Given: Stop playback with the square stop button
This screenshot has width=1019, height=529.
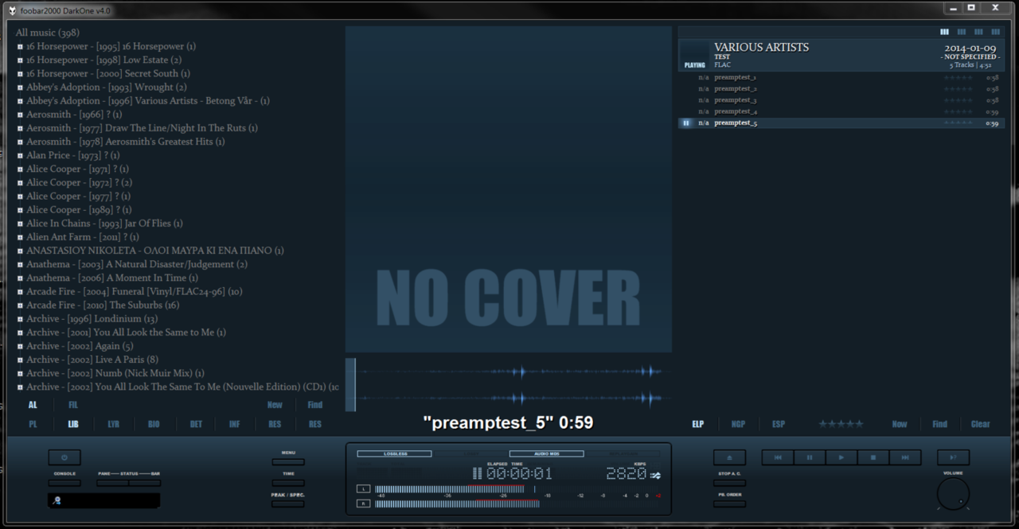Looking at the screenshot, I should tap(873, 457).
